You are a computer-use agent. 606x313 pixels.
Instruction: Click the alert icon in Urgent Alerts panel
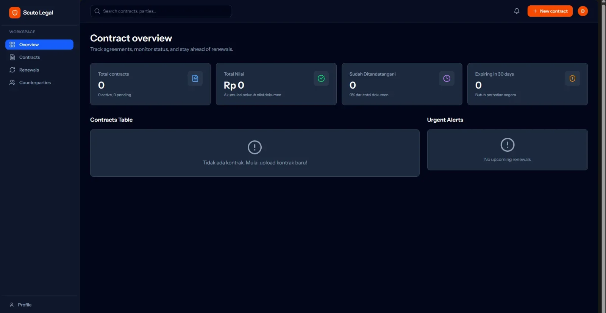pos(508,145)
